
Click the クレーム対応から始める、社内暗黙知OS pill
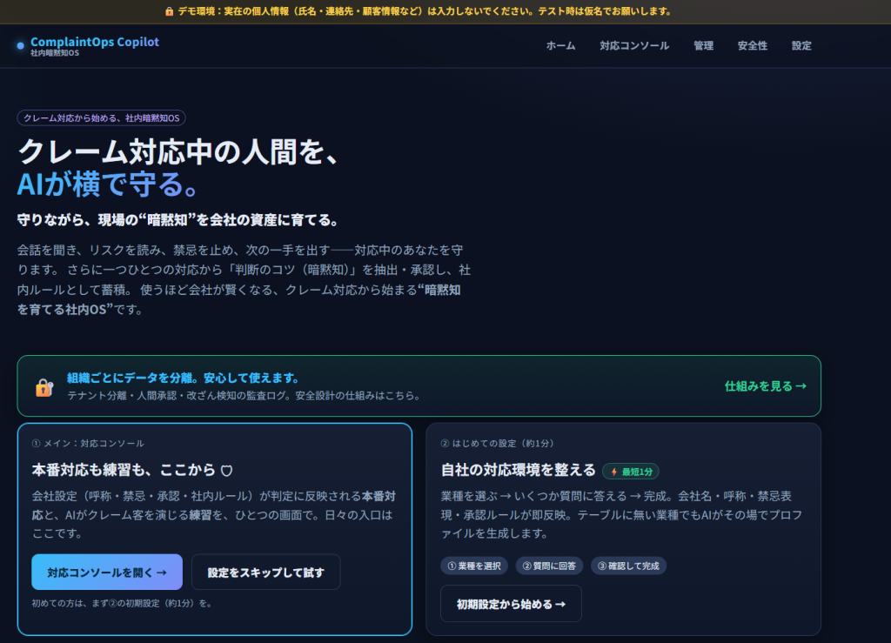point(101,118)
